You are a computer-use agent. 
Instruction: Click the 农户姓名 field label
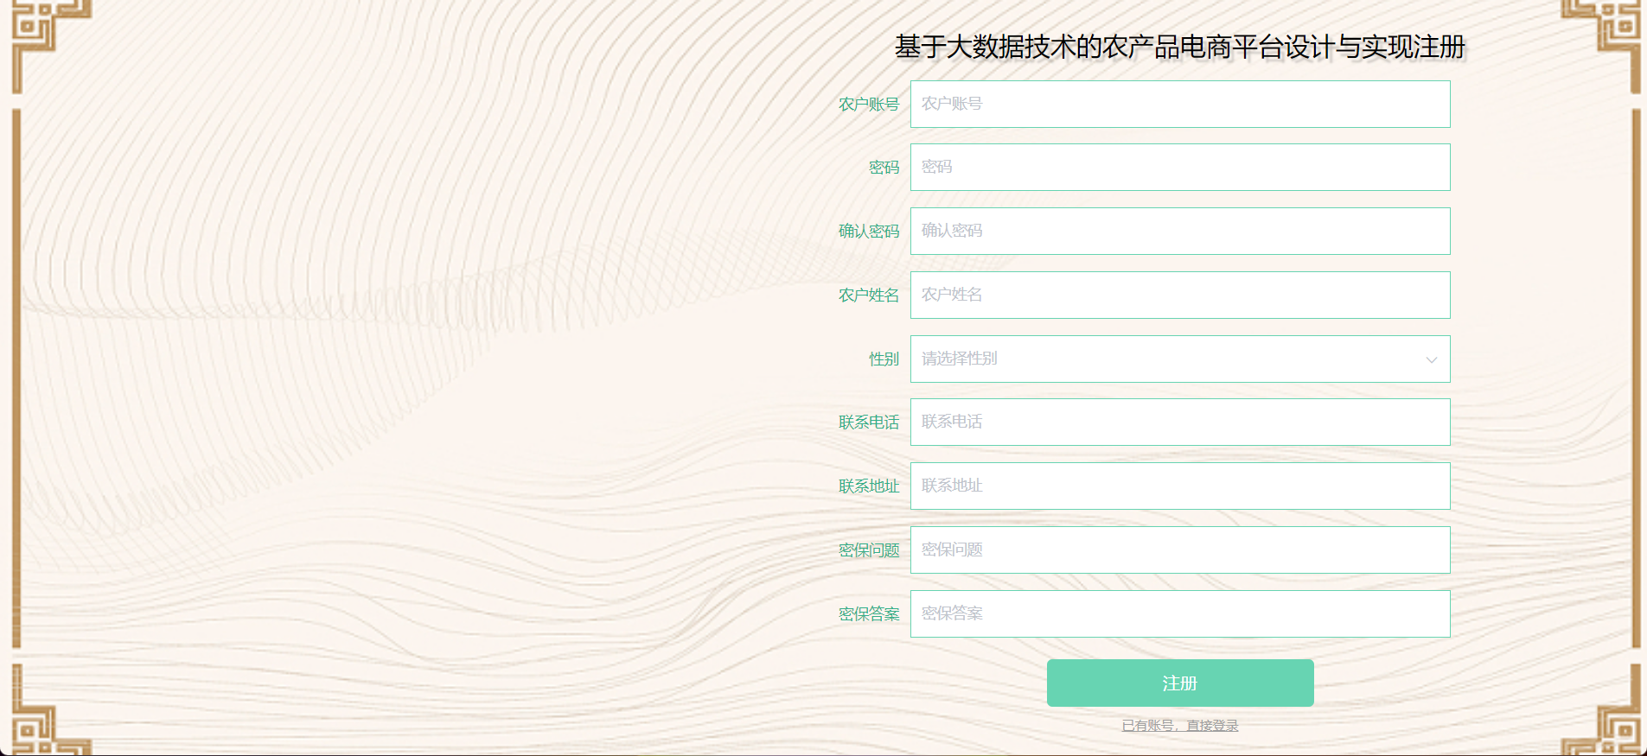coord(869,295)
